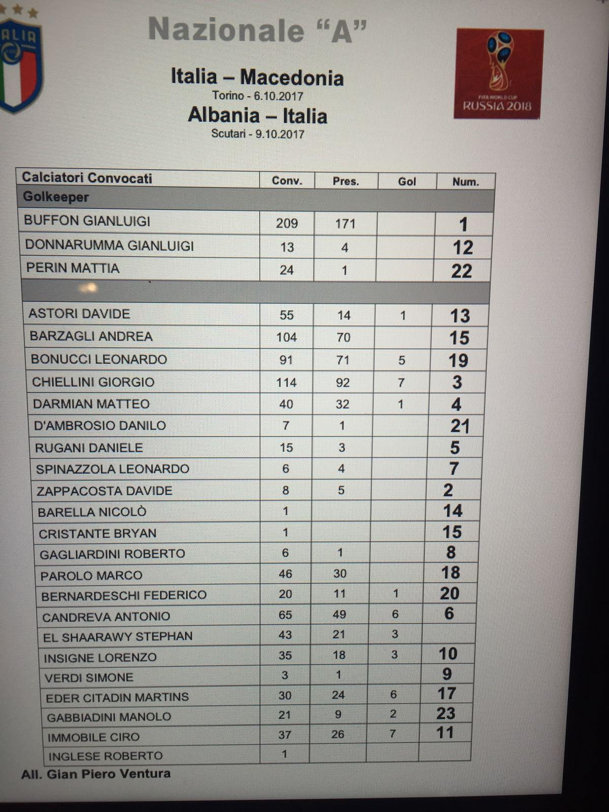Viewport: 609px width, 812px height.
Task: Click the Italia – Macedonia match heading
Action: point(257,77)
